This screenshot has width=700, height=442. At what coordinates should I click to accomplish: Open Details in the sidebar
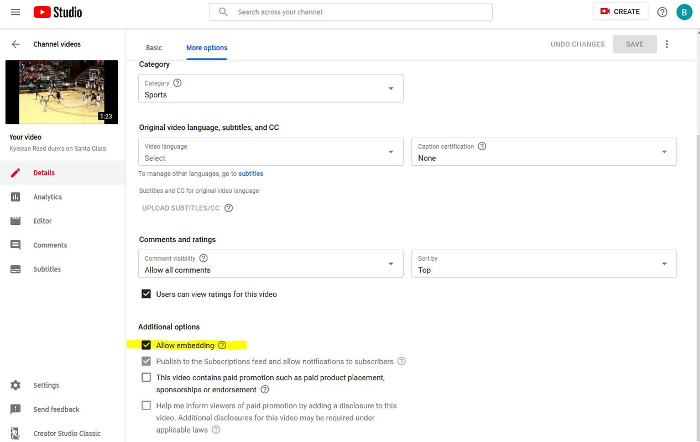point(62,173)
